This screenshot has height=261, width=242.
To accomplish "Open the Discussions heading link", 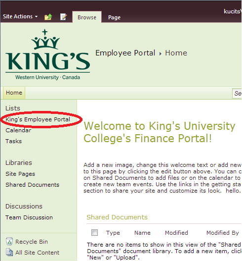I will point(24,207).
